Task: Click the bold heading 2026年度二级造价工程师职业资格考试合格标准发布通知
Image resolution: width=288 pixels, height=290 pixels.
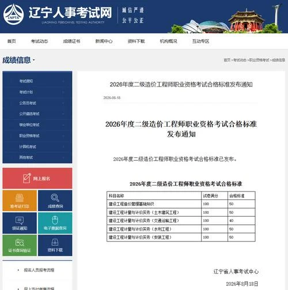Action: tap(181, 129)
